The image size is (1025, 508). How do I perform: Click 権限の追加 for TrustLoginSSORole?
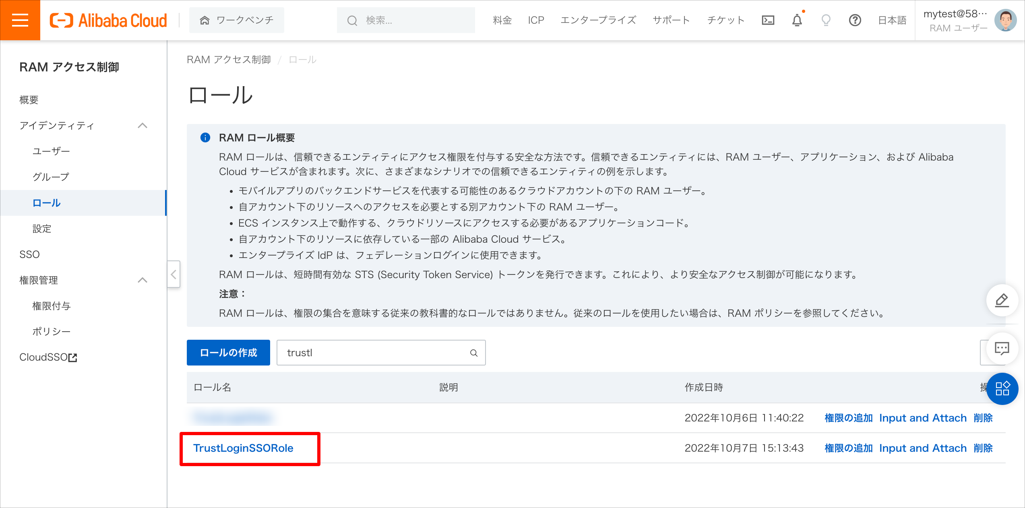coord(848,448)
